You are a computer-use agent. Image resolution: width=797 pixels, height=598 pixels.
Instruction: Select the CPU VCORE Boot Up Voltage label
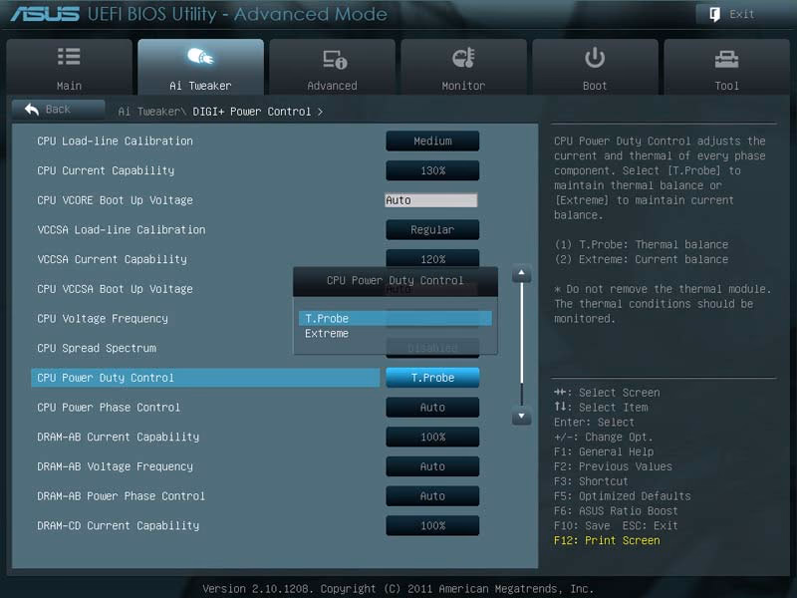tap(115, 200)
